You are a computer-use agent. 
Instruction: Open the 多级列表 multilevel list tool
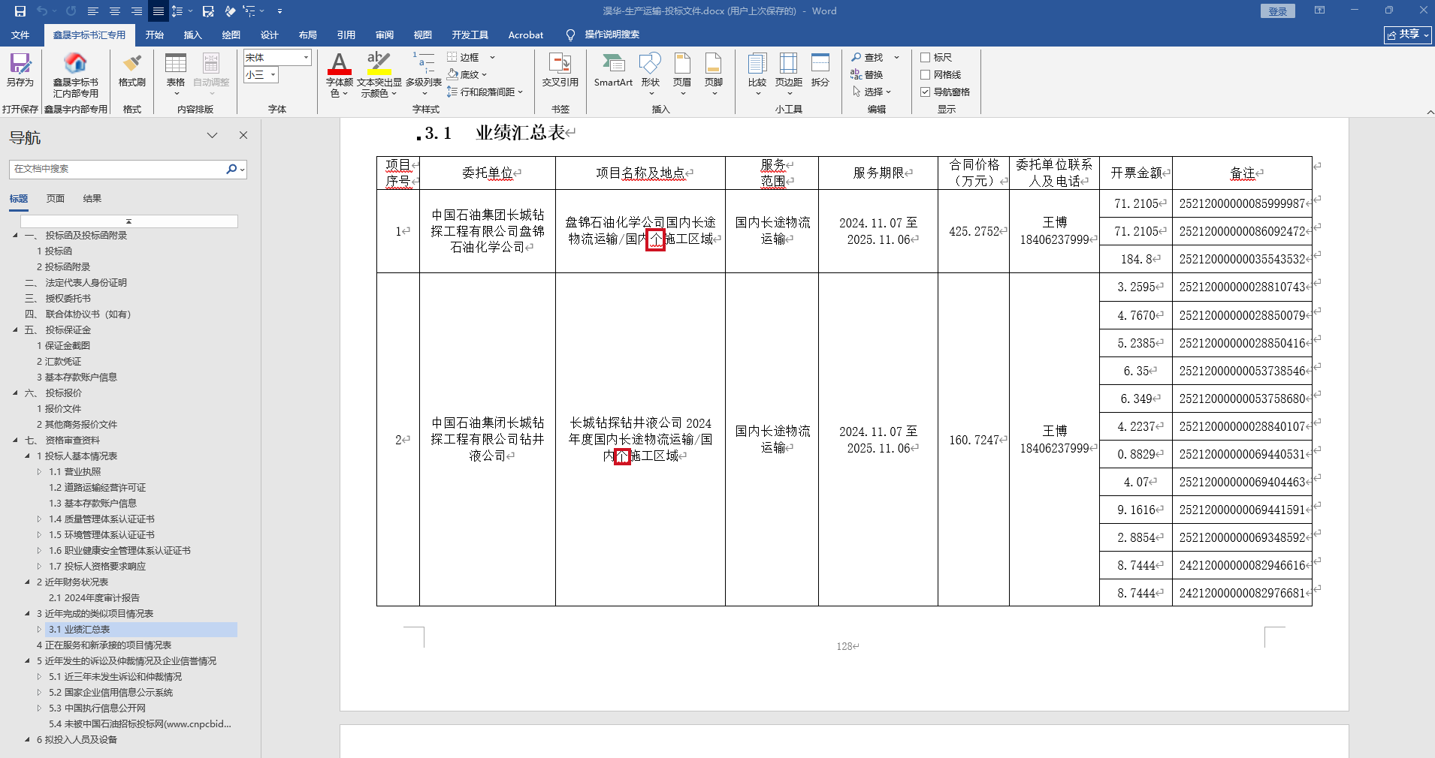coord(424,74)
